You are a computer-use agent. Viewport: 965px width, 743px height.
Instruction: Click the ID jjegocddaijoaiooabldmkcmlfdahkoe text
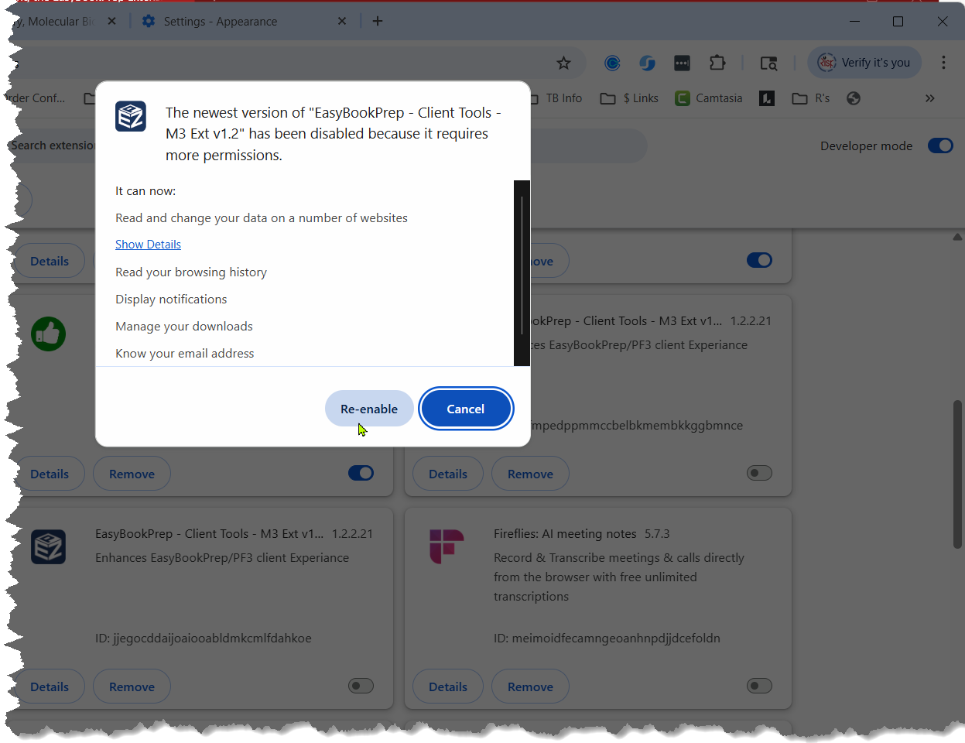[204, 639]
